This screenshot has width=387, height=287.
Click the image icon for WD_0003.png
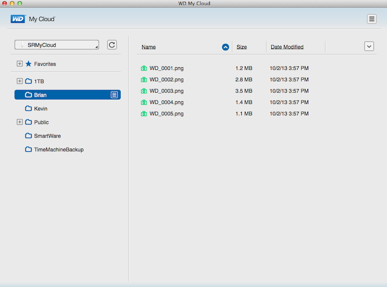144,91
